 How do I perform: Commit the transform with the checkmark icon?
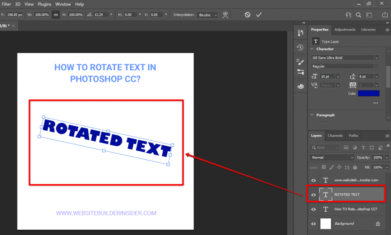click(x=259, y=15)
